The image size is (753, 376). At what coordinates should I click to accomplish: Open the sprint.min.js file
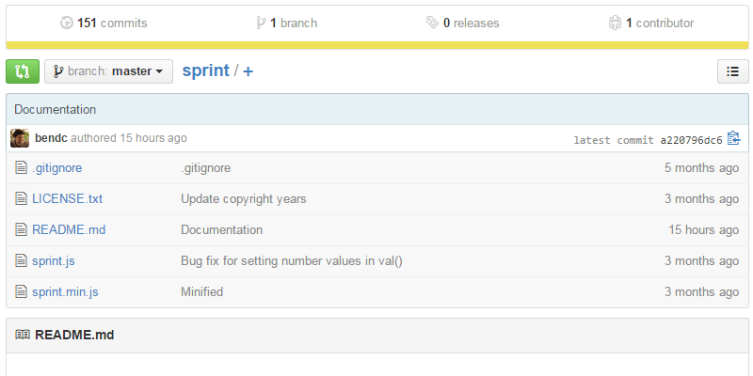click(x=65, y=292)
